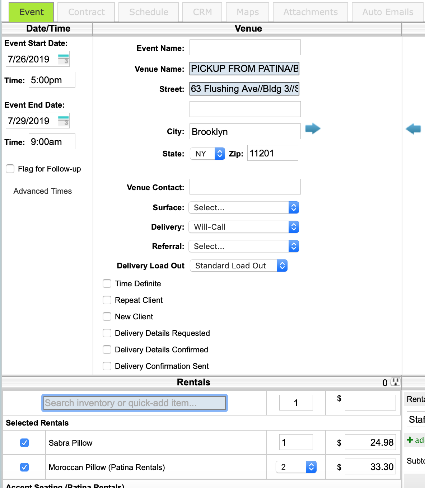Open the Auto Emails tab
425x488 pixels.
[388, 12]
